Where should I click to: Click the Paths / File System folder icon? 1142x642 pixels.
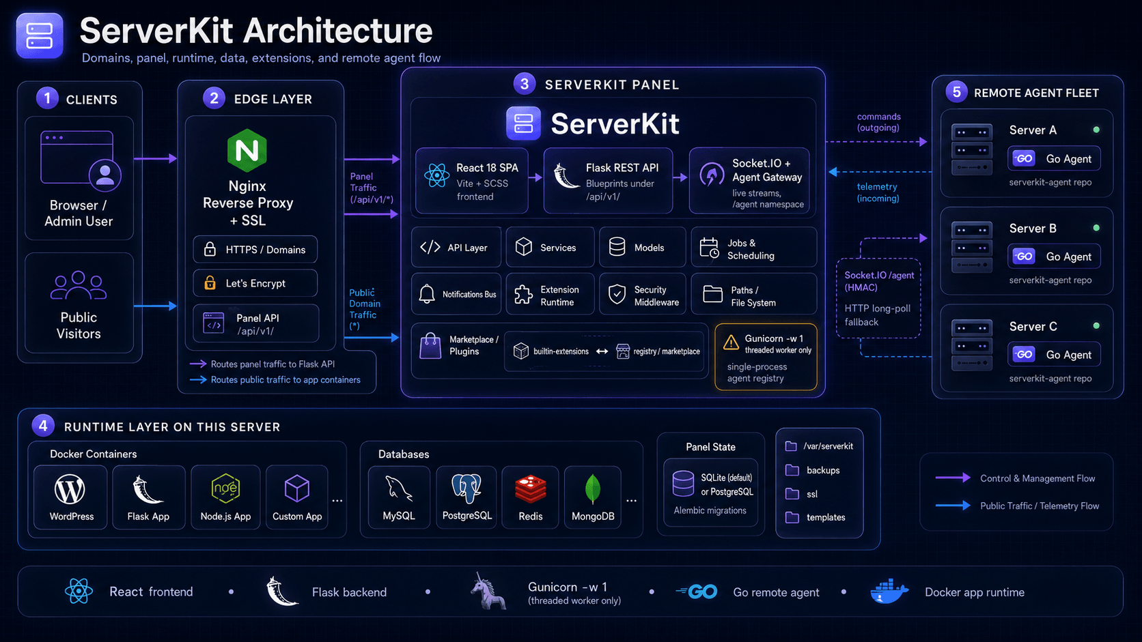point(712,294)
